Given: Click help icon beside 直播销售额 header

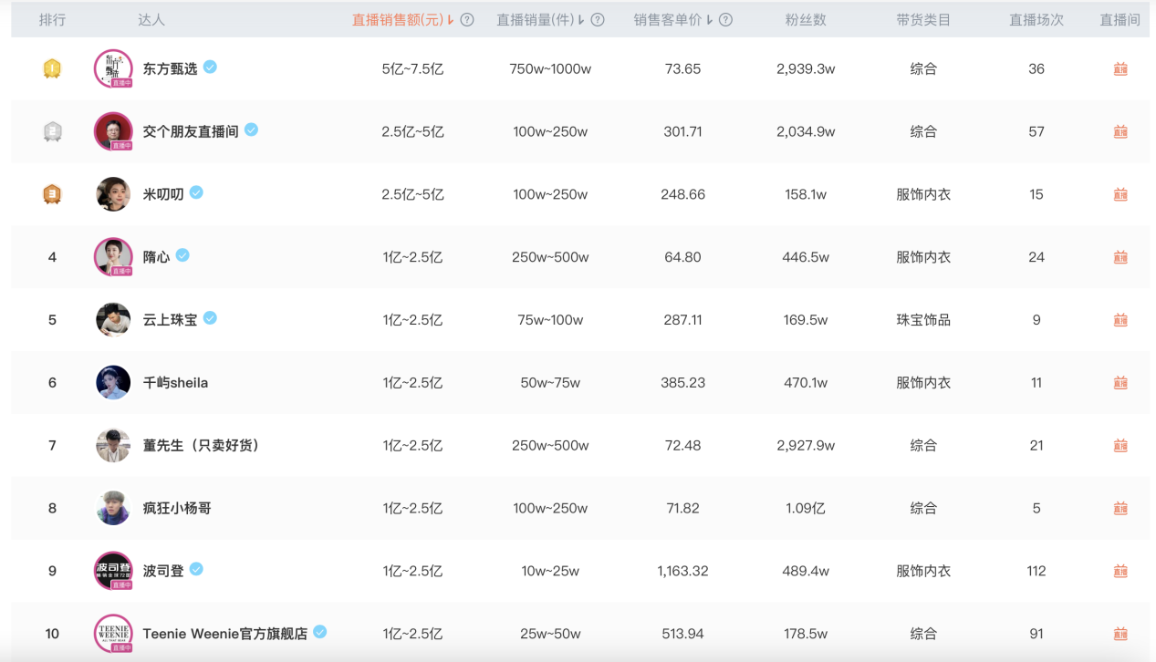Looking at the screenshot, I should pyautogui.click(x=467, y=20).
